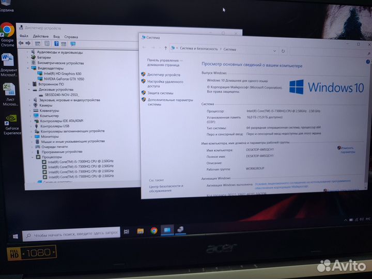Collapse the Видеоадаптеры node
This screenshot has height=279, width=372.
[28, 68]
